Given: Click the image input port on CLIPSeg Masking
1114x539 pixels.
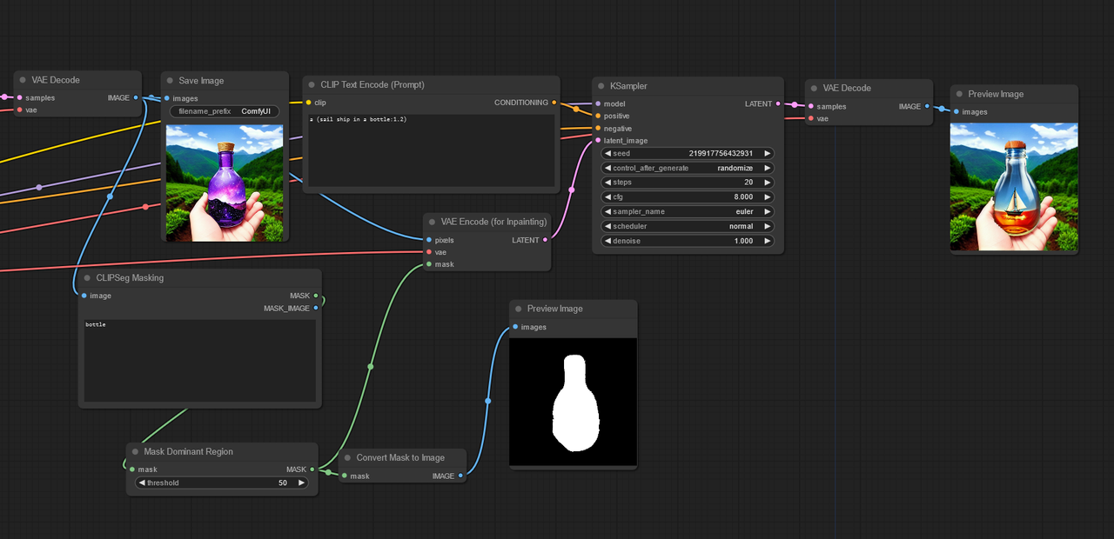Looking at the screenshot, I should [84, 296].
